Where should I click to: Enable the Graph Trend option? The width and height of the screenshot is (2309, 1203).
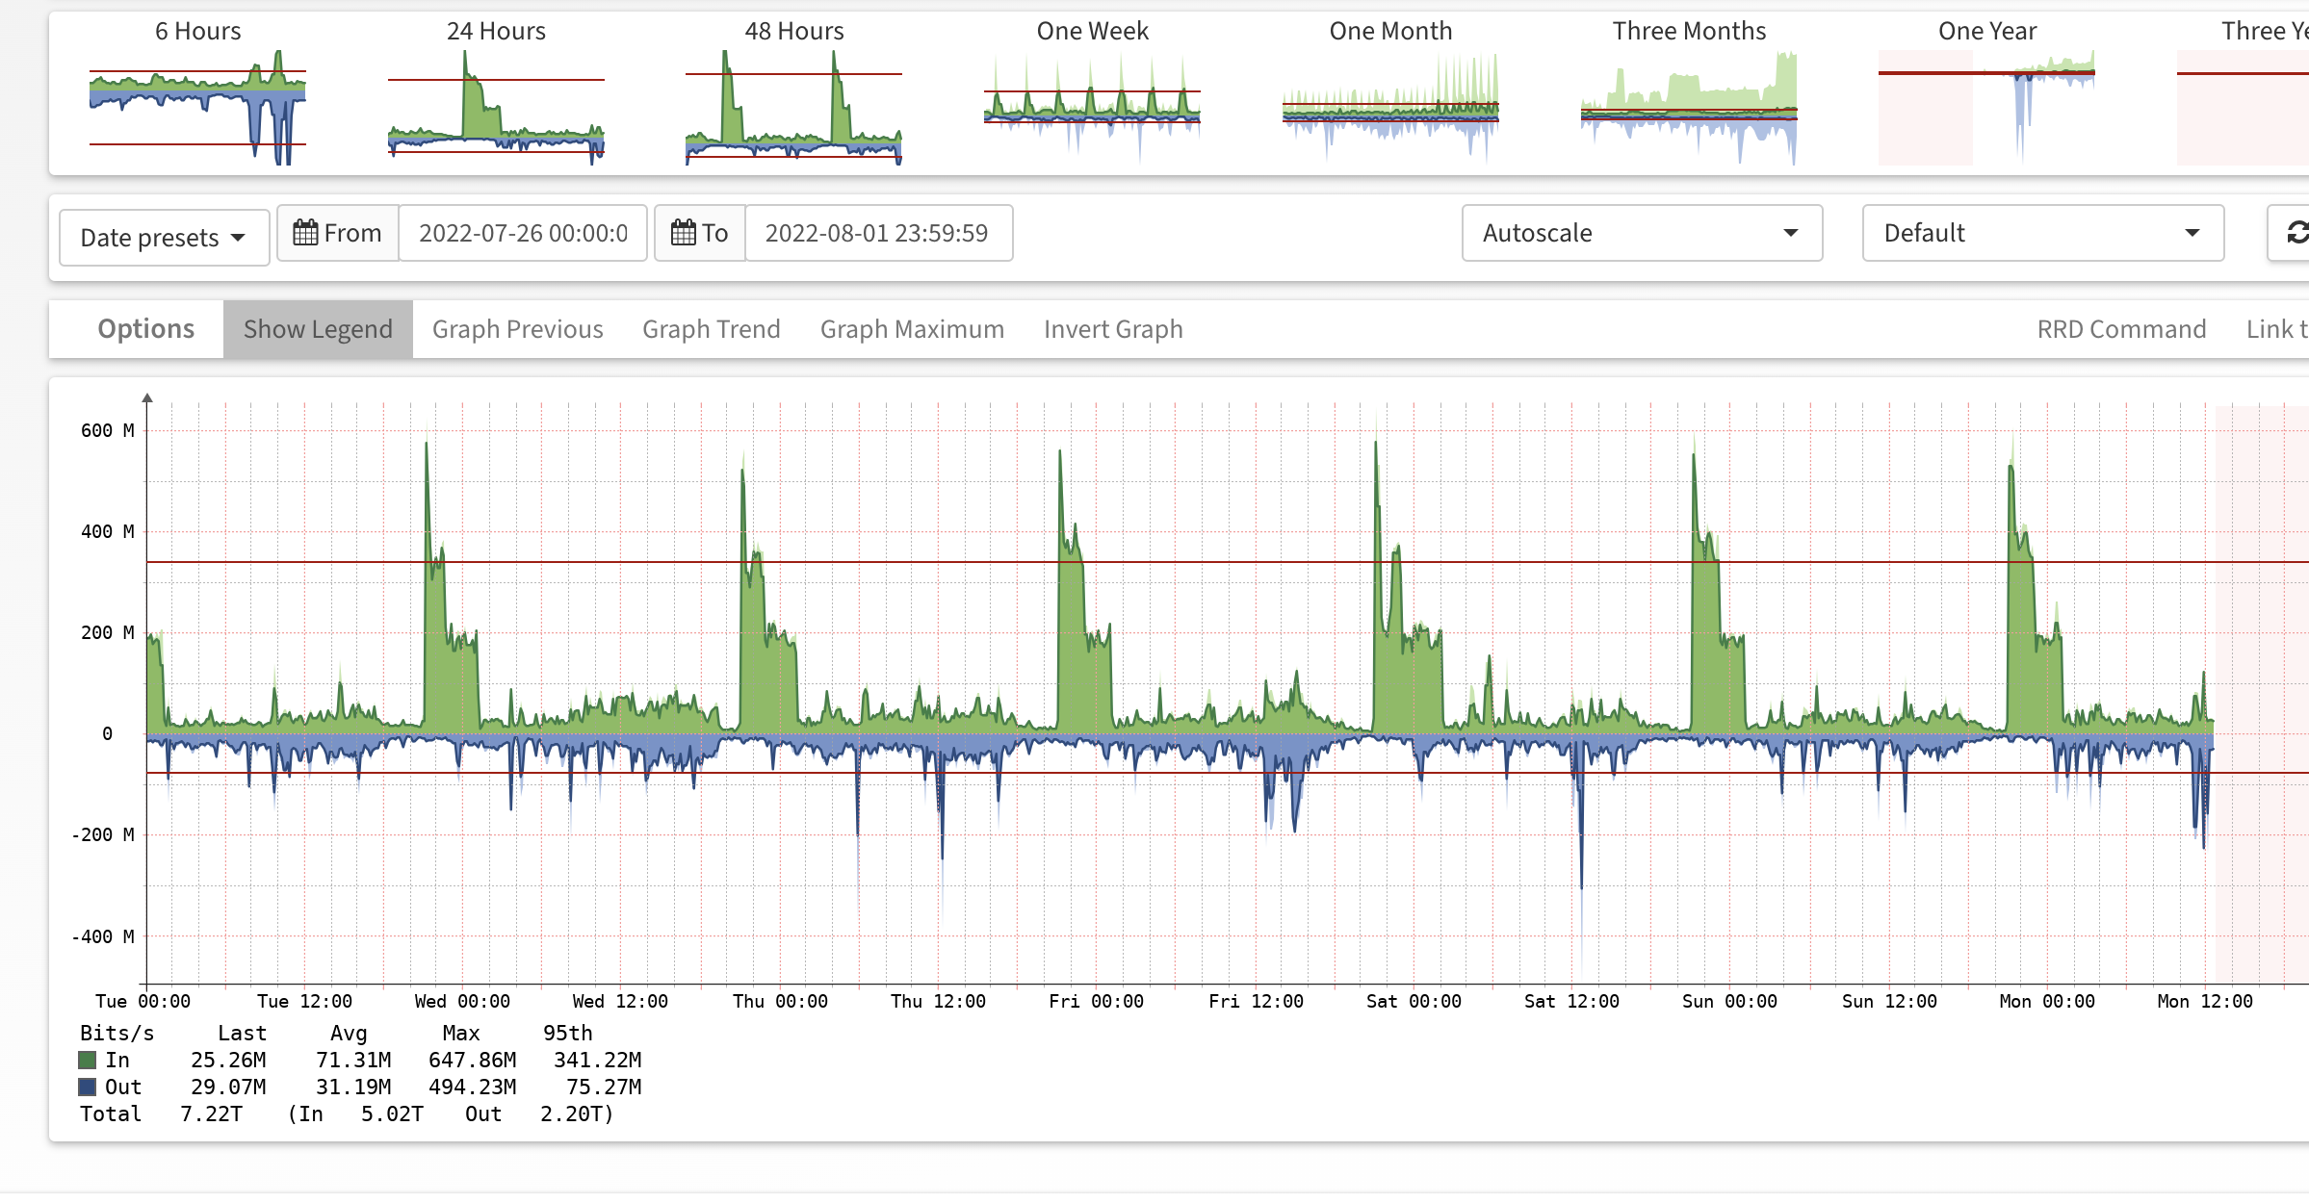(x=711, y=329)
